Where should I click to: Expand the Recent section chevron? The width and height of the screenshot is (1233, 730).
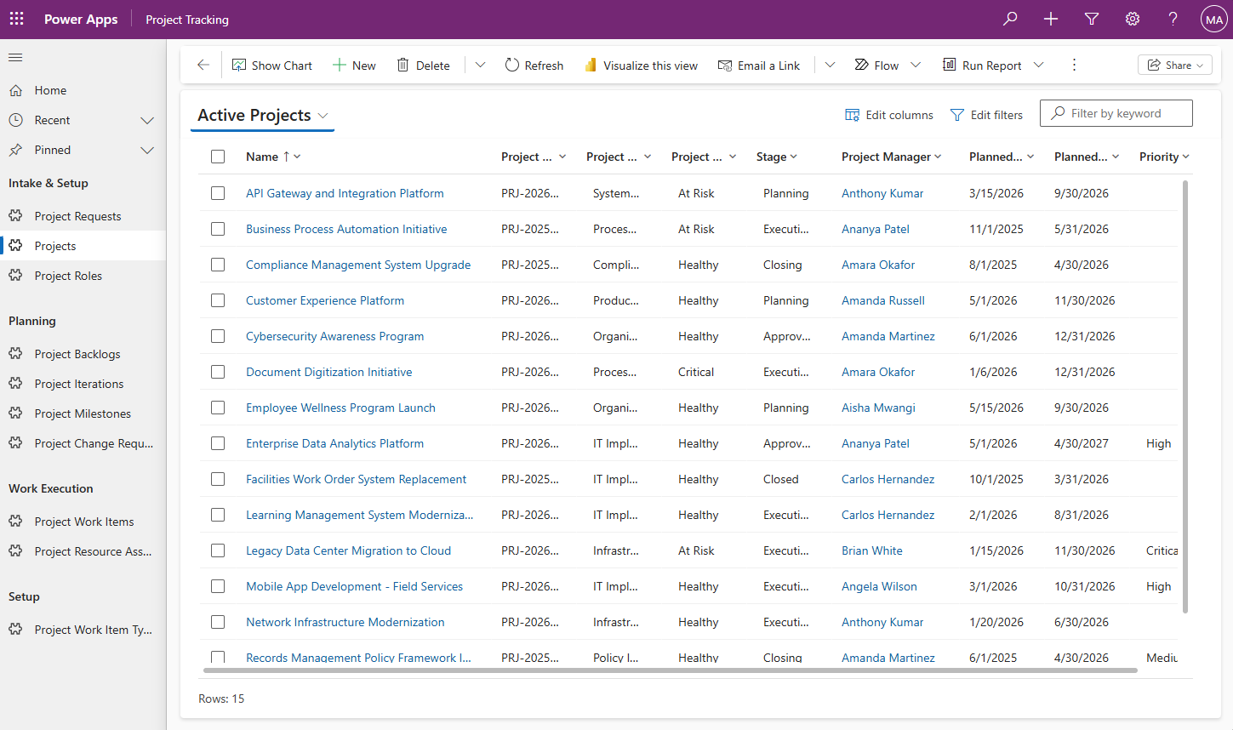point(147,120)
